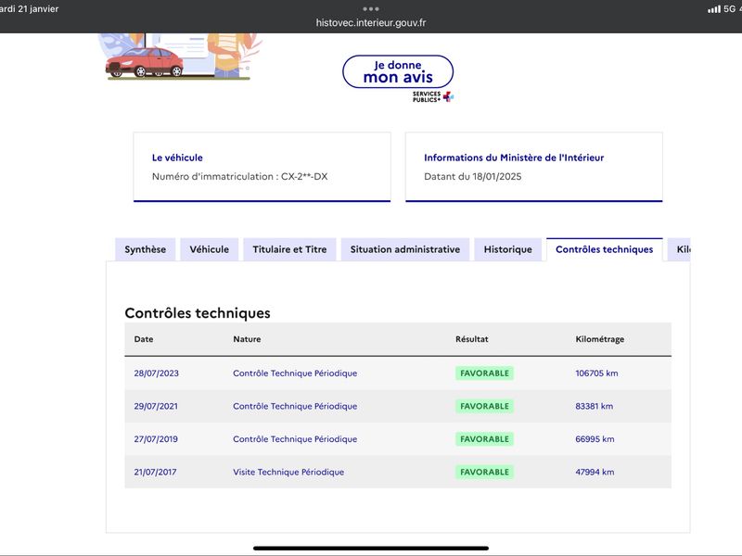Image resolution: width=742 pixels, height=556 pixels.
Task: Click the 83381 km mileage value
Action: point(594,406)
